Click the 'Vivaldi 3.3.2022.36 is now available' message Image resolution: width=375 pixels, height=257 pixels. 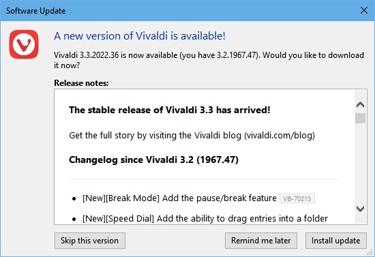(x=209, y=60)
